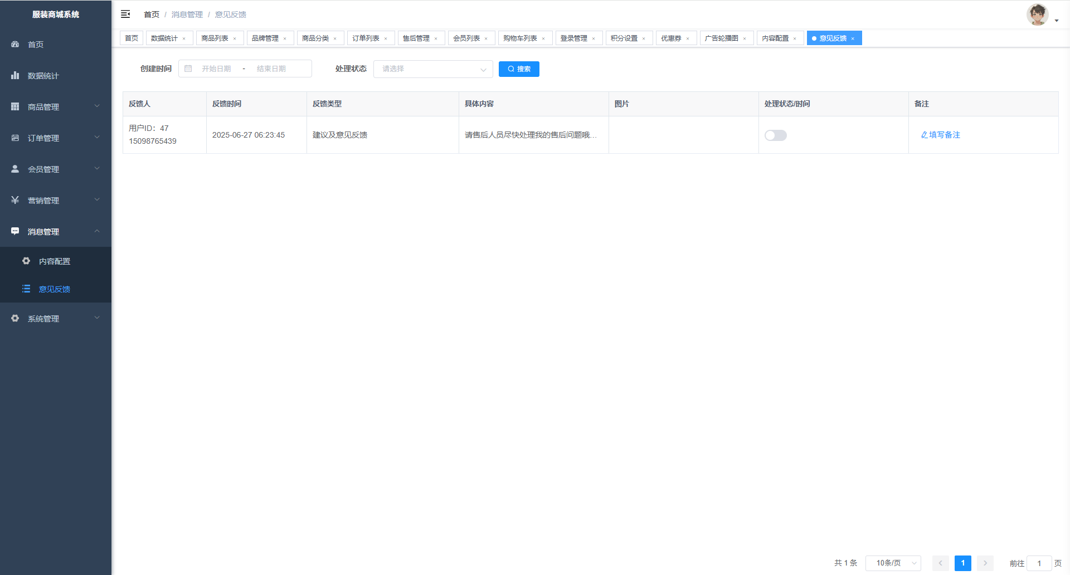
Task: Click the bar chart icon for 数据统计
Action: (15, 75)
